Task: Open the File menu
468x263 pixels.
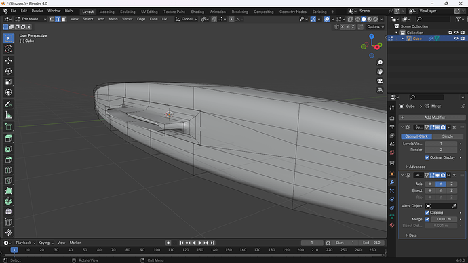Action: click(x=14, y=11)
